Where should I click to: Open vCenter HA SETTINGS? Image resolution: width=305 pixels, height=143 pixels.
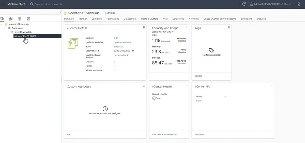point(199,135)
